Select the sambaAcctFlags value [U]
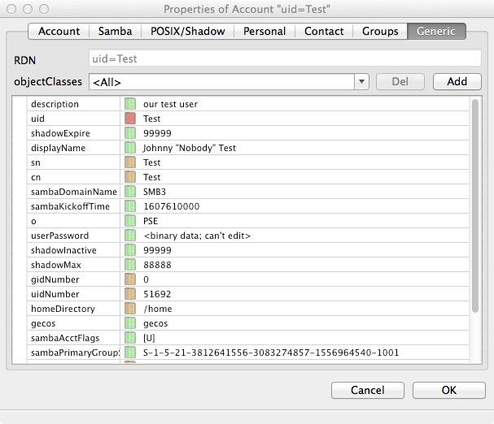Image resolution: width=494 pixels, height=424 pixels. pos(149,338)
